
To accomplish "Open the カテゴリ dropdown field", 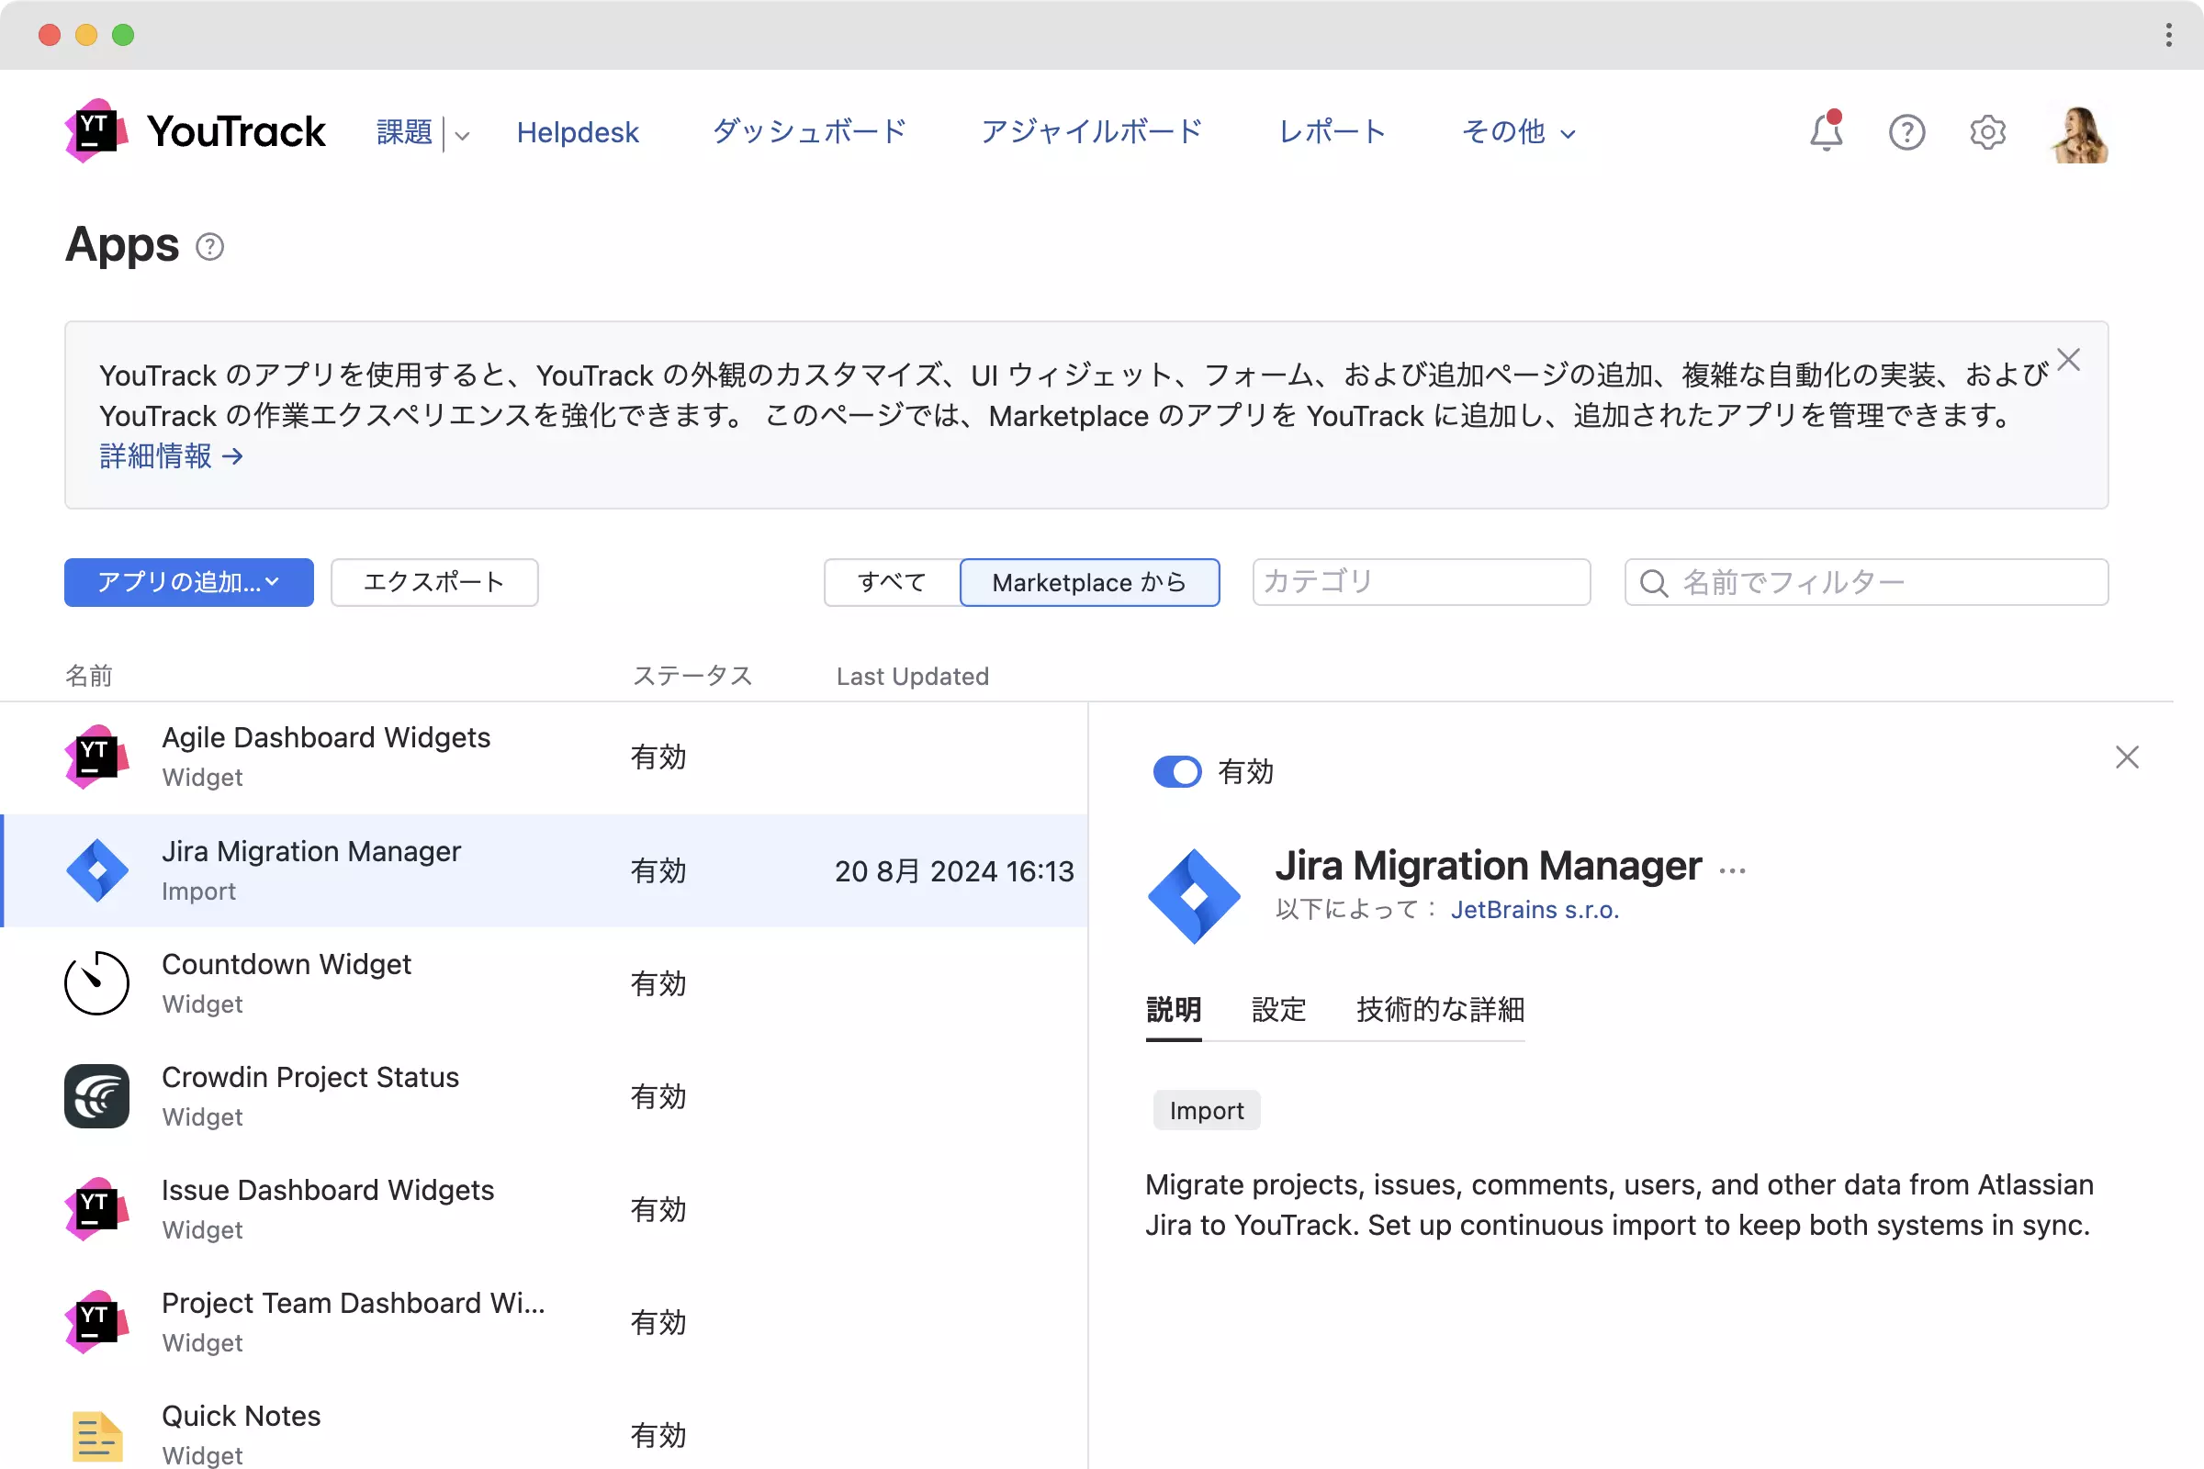I will (1421, 583).
